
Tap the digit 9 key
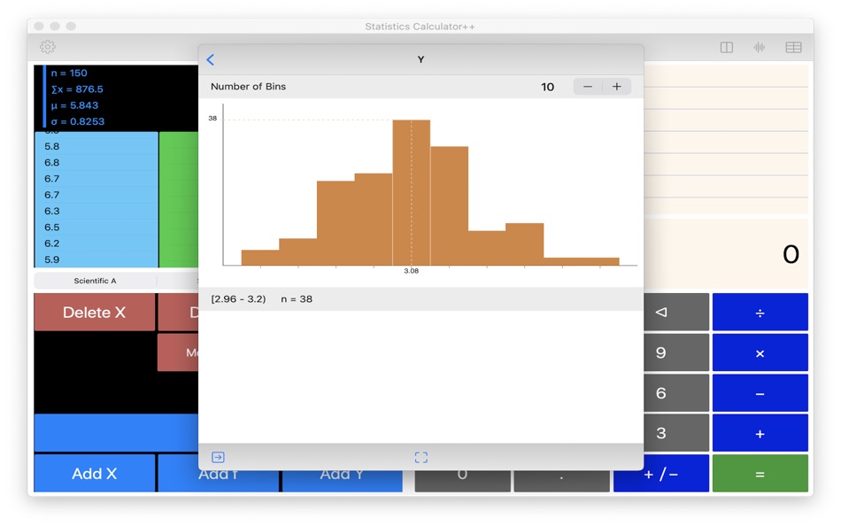pos(676,352)
